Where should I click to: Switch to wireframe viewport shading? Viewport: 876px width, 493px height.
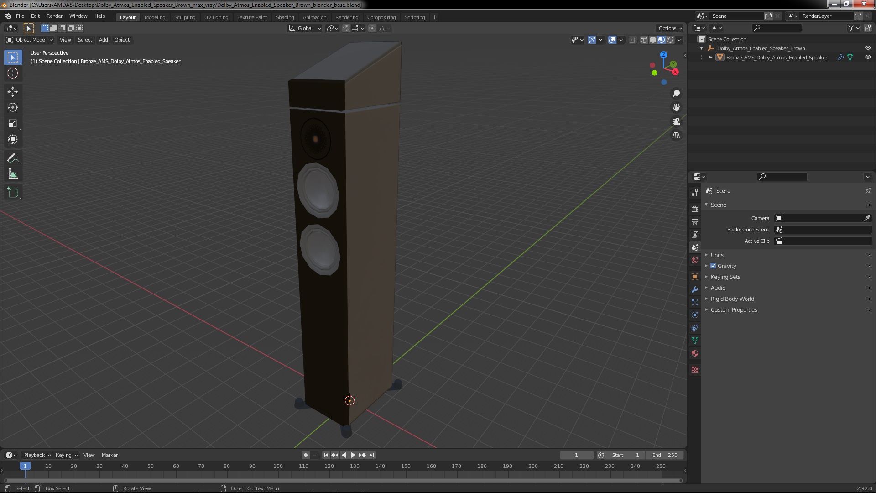(644, 40)
